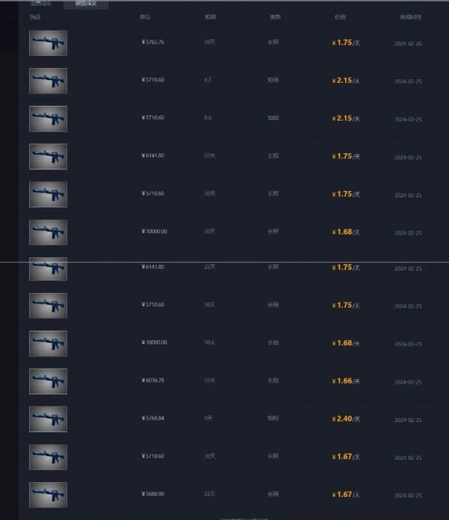The height and width of the screenshot is (520, 449).
Task: Click the ¥1.66/天 rental price
Action: [346, 382]
